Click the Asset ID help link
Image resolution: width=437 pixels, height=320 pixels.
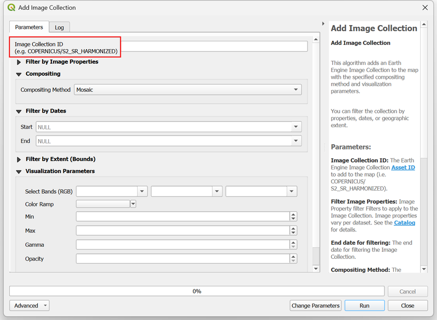click(403, 167)
